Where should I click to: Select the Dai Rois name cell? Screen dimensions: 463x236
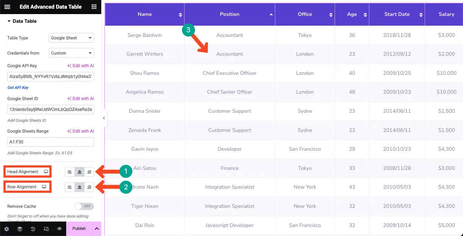click(x=145, y=225)
